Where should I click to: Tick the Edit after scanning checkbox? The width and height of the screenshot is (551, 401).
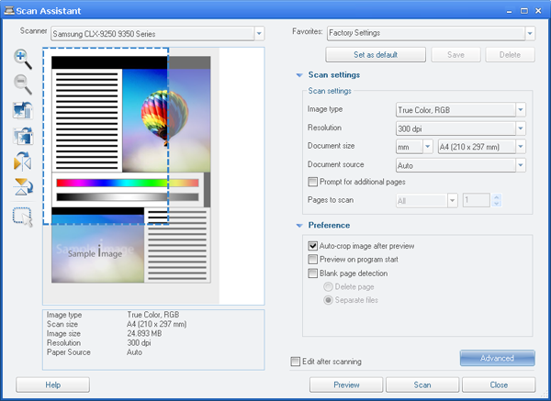[295, 362]
